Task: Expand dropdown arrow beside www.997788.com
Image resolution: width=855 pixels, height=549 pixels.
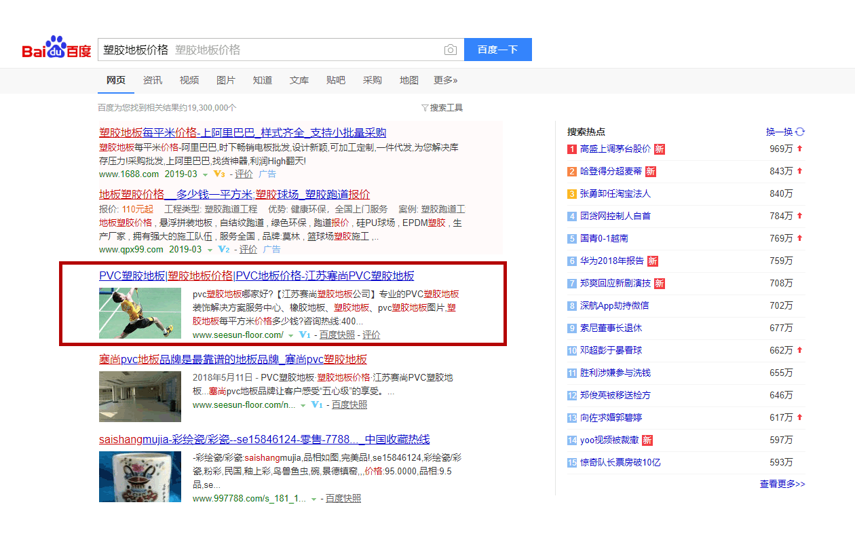Action: point(313,499)
